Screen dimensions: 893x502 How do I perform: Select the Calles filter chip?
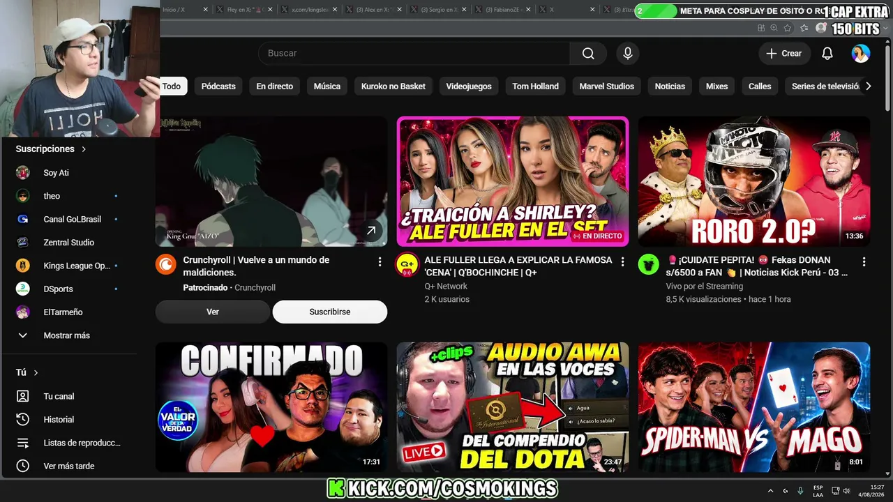(760, 86)
